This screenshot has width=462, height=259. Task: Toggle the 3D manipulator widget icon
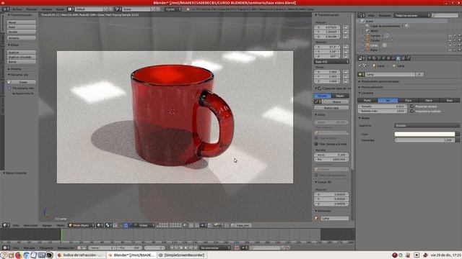pyautogui.click(x=121, y=225)
